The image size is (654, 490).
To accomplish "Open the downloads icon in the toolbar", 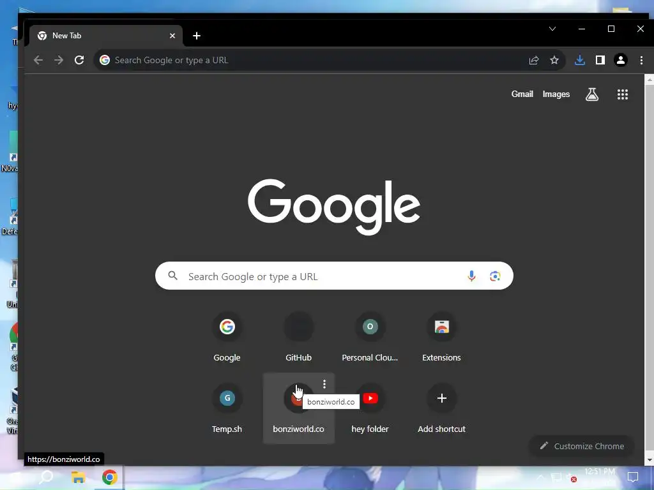I will click(x=580, y=60).
